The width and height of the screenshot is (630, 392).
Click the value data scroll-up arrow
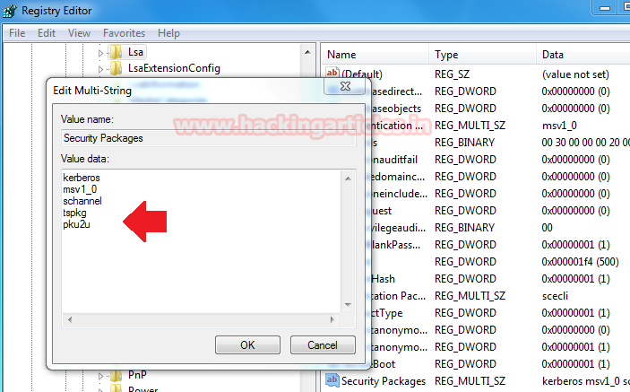pos(348,179)
